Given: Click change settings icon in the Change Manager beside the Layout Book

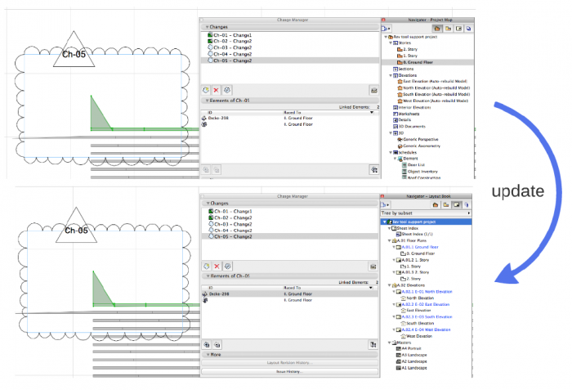Looking at the screenshot, I should click(228, 267).
